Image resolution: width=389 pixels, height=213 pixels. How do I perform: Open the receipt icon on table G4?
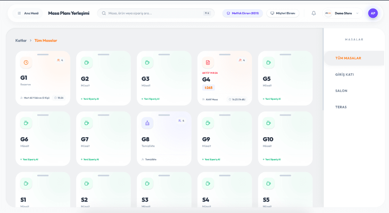tap(208, 63)
